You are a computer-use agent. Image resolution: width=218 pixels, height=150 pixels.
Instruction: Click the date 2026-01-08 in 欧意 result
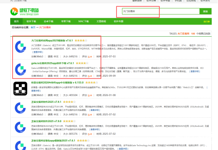tap(109, 95)
